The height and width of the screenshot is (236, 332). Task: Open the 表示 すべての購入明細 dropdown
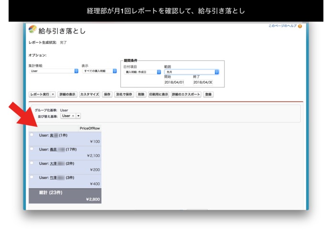[x=99, y=71]
